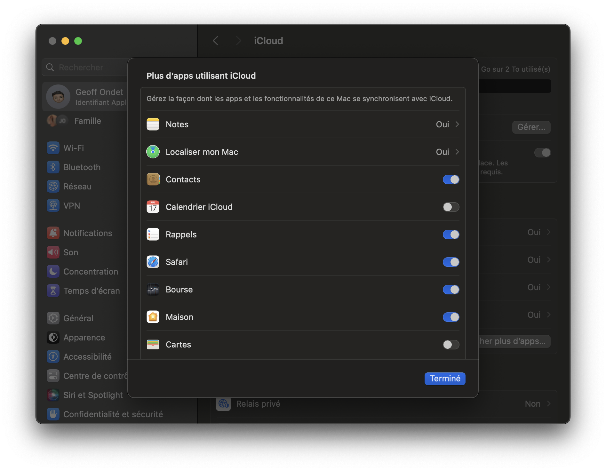Turn off the Rappels toggle
This screenshot has width=606, height=471.
tap(451, 235)
